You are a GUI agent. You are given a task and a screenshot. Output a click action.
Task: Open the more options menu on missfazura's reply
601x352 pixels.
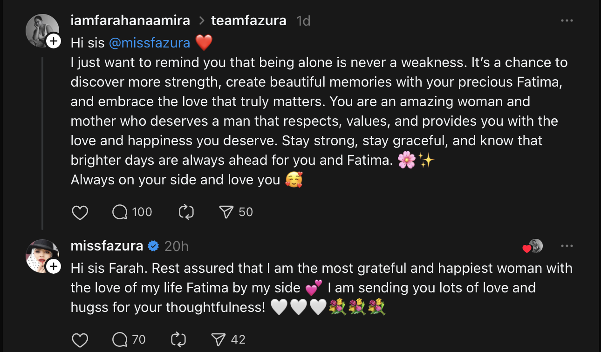[x=567, y=246]
